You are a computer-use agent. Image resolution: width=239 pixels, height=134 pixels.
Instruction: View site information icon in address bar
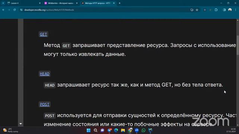21,10
